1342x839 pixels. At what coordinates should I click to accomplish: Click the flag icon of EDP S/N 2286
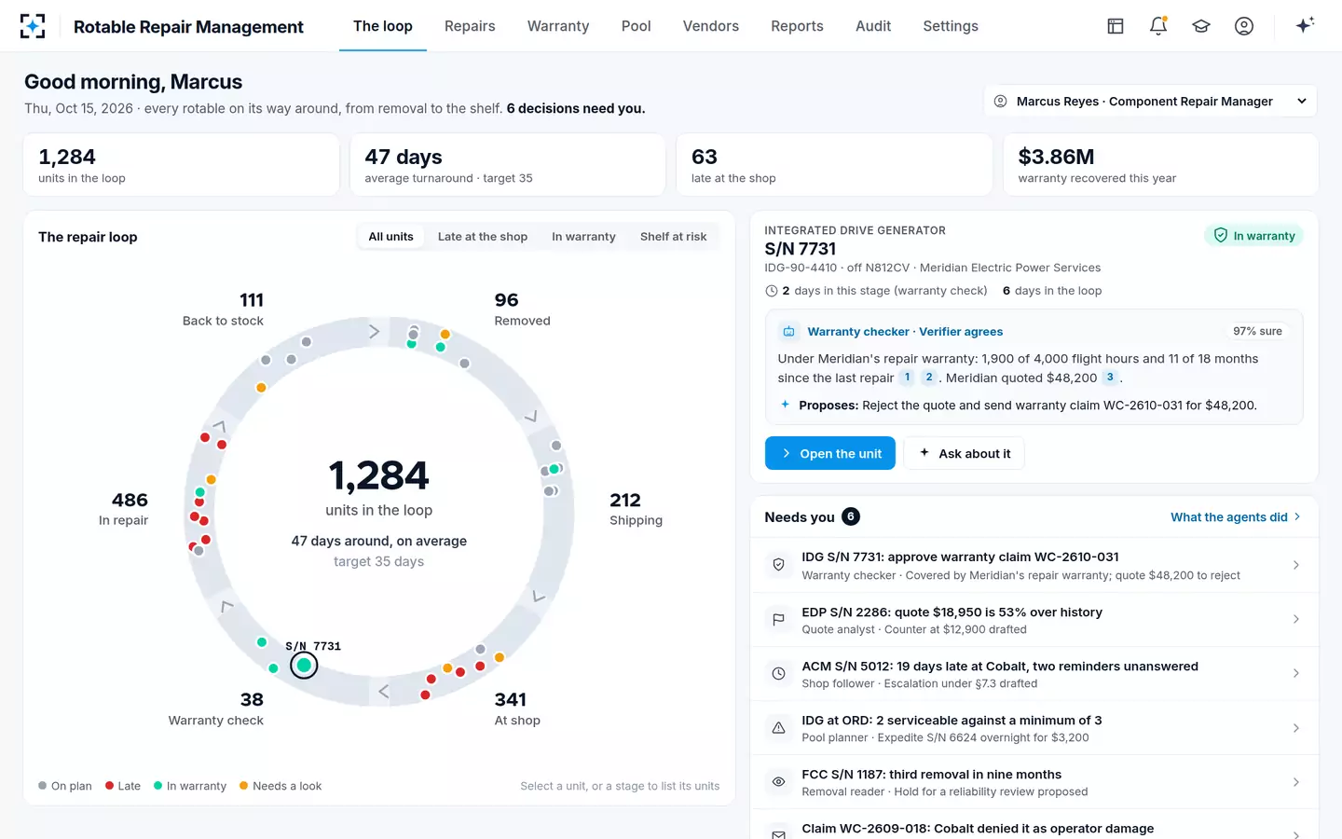(778, 619)
